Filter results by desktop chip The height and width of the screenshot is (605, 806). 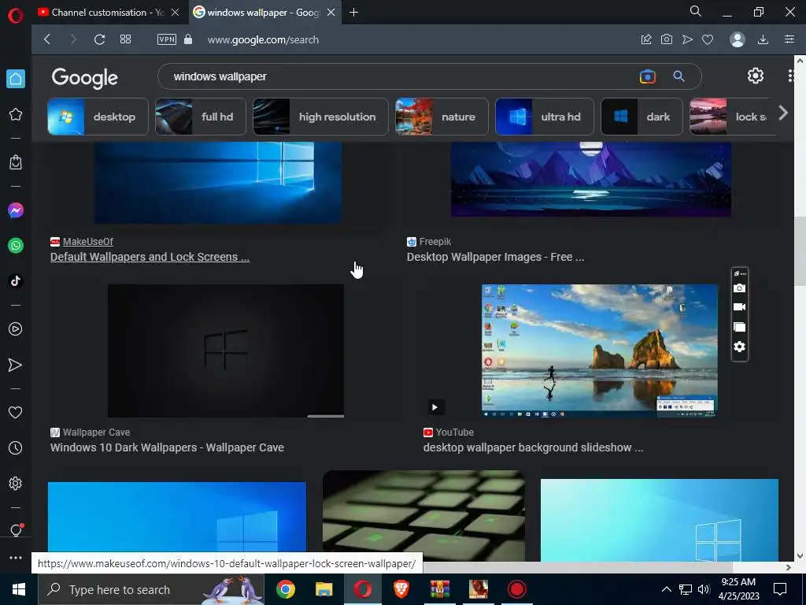tap(98, 117)
